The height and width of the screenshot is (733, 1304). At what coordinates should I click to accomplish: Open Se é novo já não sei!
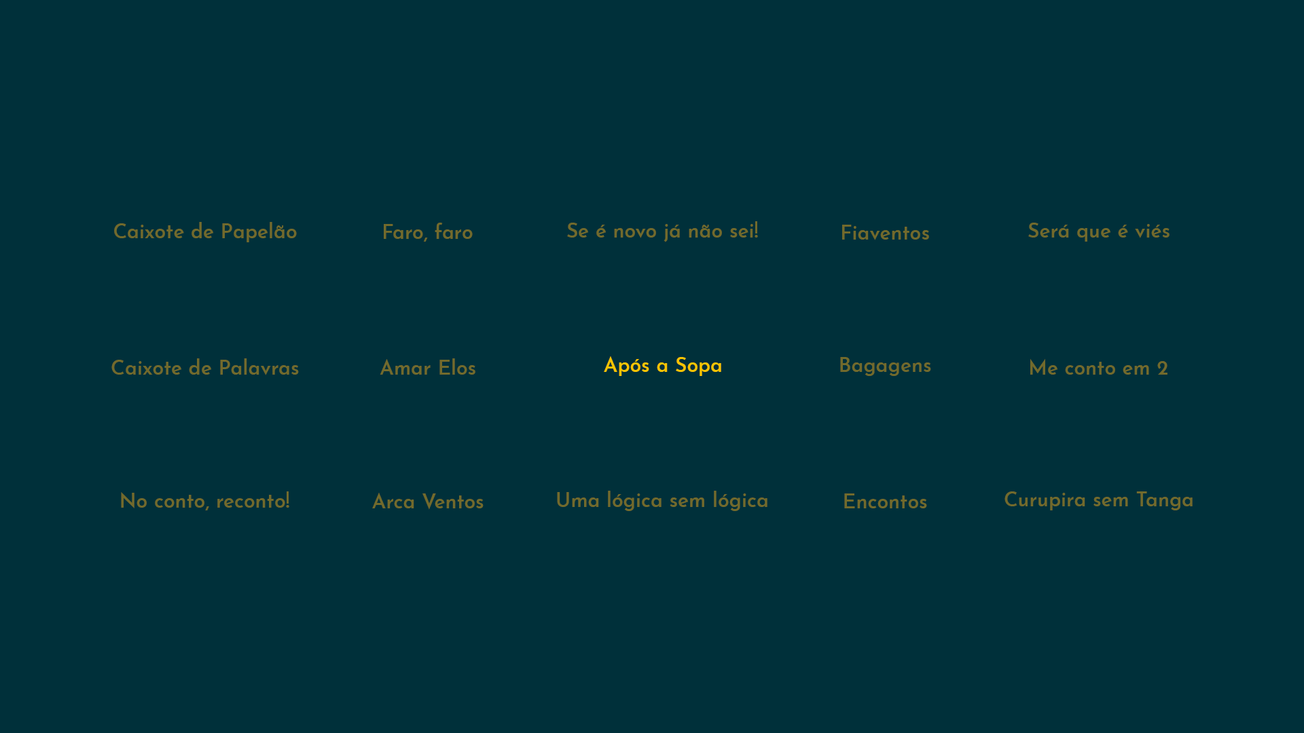click(x=662, y=231)
